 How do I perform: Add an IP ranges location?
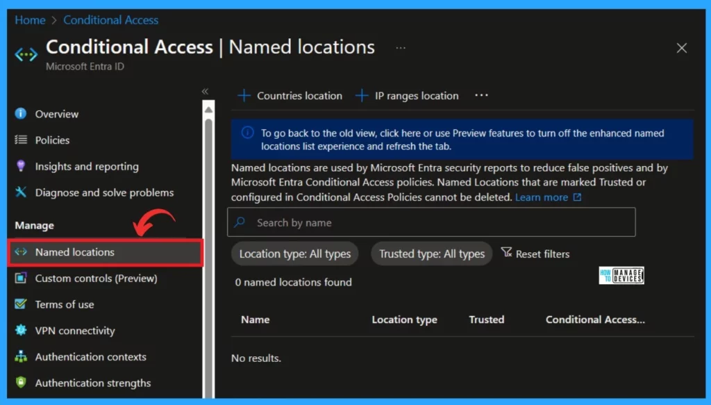coord(407,96)
